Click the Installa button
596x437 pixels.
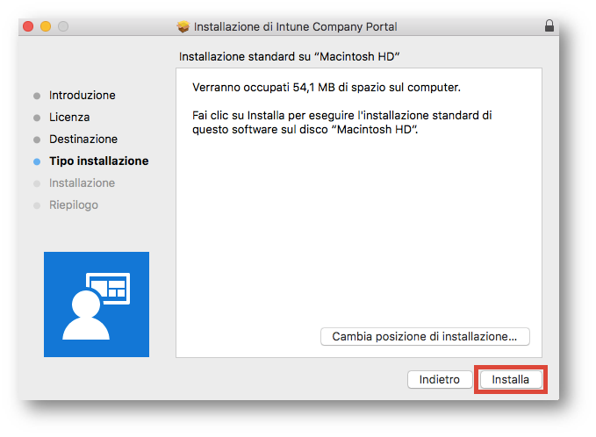(511, 379)
